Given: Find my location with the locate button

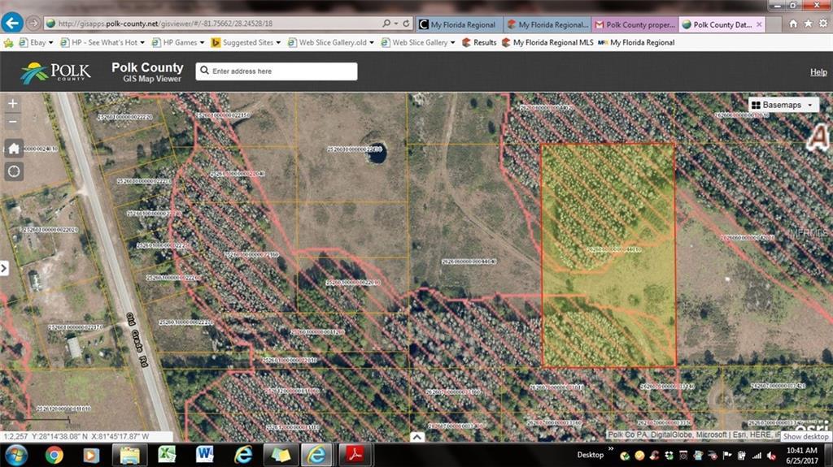Looking at the screenshot, I should 14,171.
